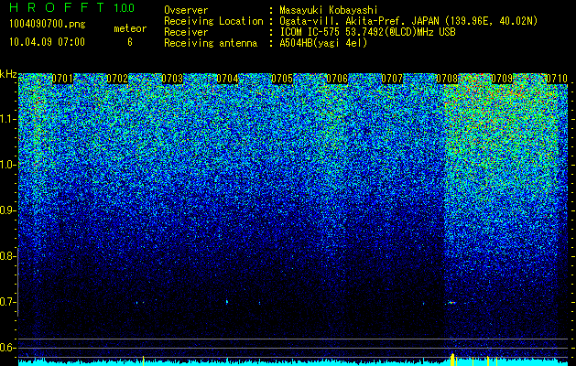Click the 'Receiver' field label
Screen dimensions: 576x366
coord(186,32)
